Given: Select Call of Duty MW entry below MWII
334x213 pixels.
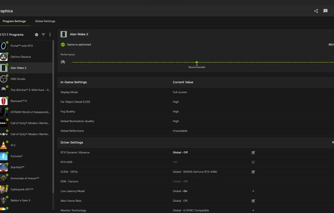Looking at the screenshot, I should click(x=26, y=134).
